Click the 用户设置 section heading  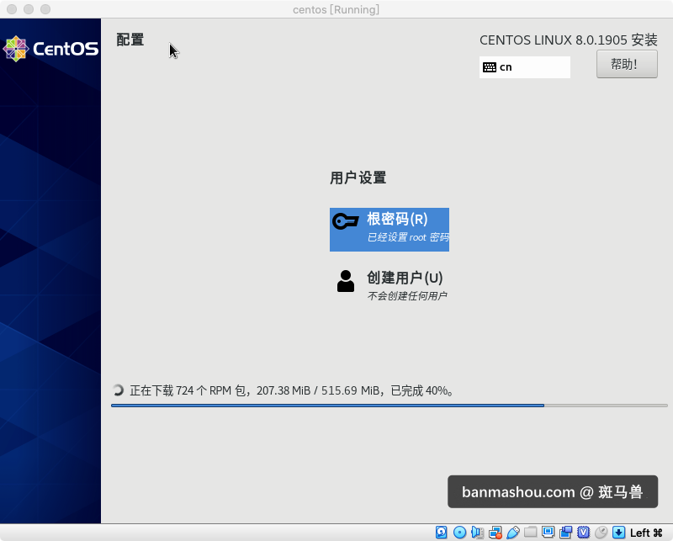click(358, 178)
